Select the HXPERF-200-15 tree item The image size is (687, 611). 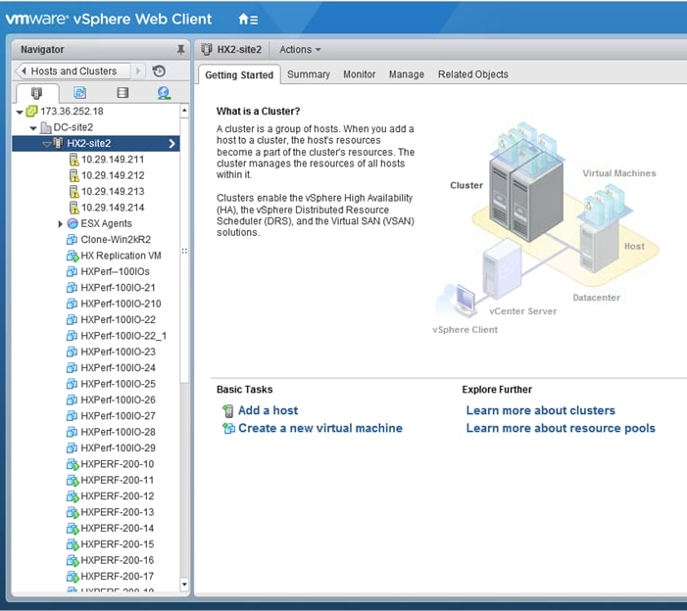coord(117,544)
